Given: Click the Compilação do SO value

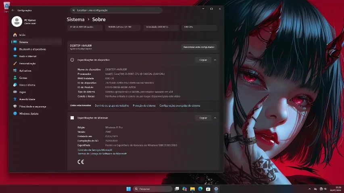Looking at the screenshot, I should coord(111,141).
